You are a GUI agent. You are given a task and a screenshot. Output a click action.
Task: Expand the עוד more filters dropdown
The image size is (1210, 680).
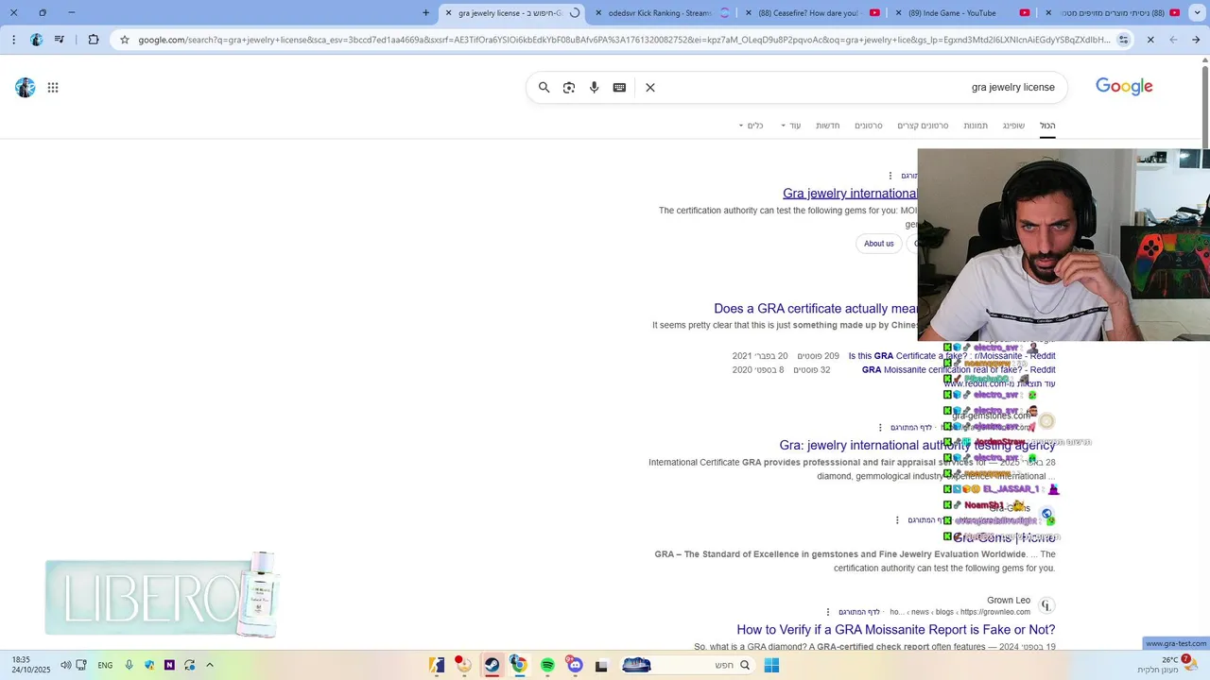click(791, 126)
